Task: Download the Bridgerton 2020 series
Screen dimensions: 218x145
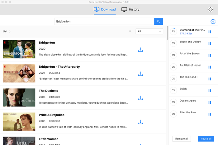Action: [x=140, y=50]
